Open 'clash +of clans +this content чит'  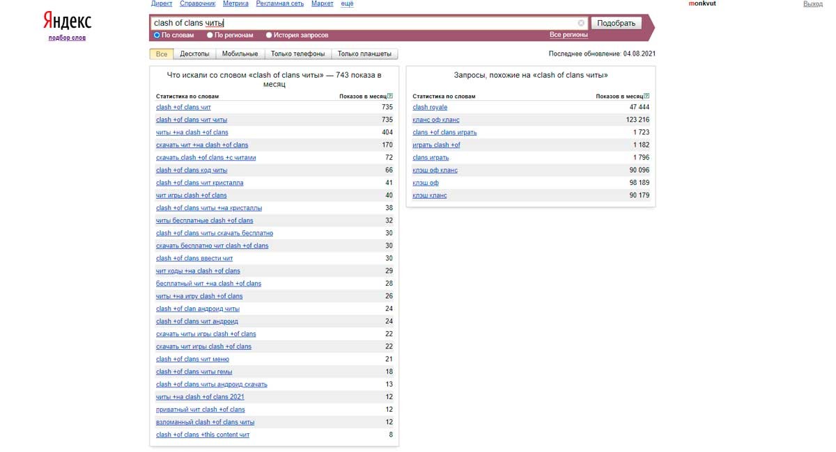click(203, 435)
